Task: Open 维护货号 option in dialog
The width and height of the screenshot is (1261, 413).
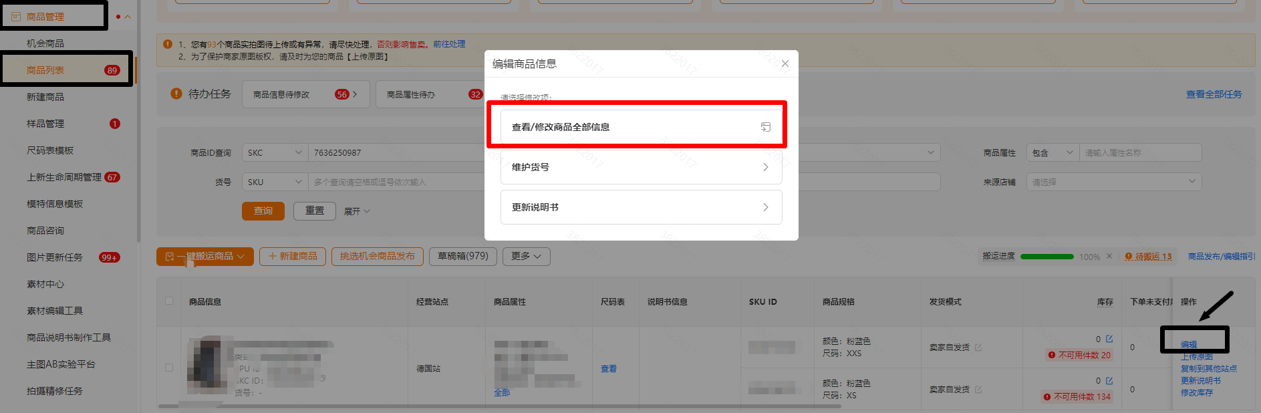Action: coord(640,167)
